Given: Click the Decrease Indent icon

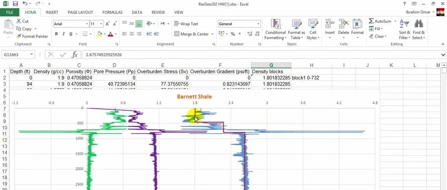Looking at the screenshot, I should [x=149, y=34].
